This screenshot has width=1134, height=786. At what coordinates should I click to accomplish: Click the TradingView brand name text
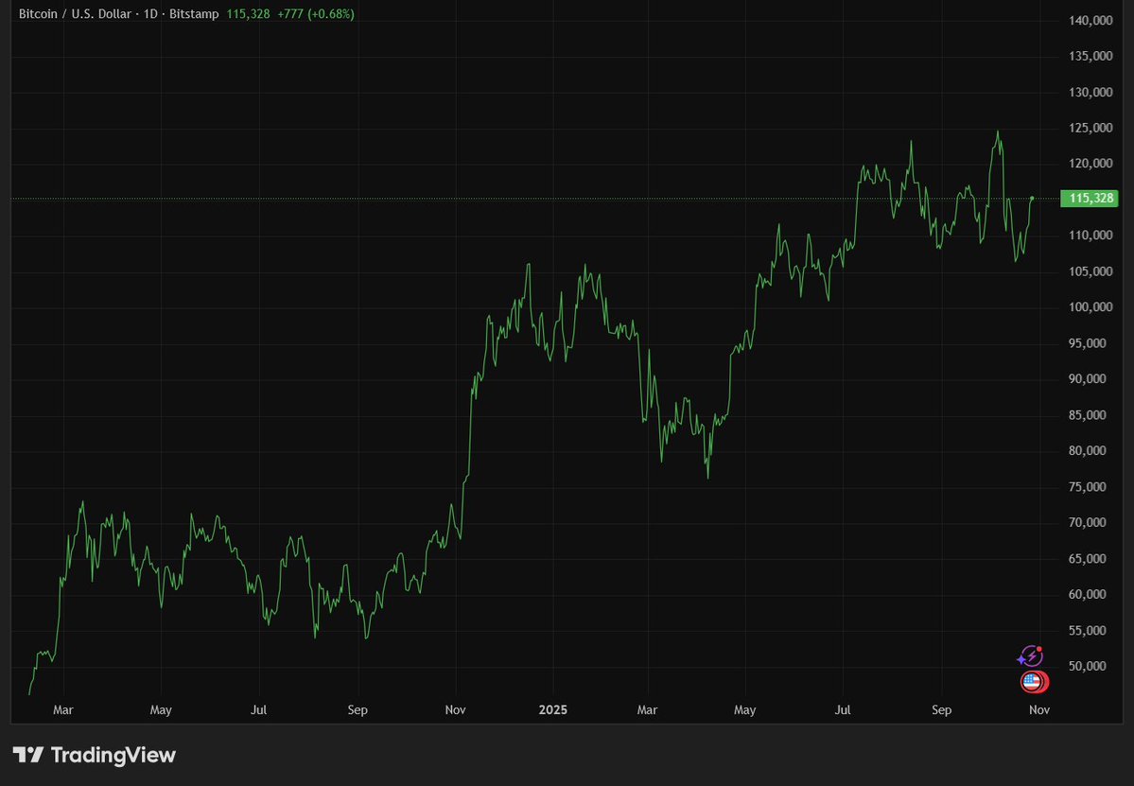tap(113, 755)
